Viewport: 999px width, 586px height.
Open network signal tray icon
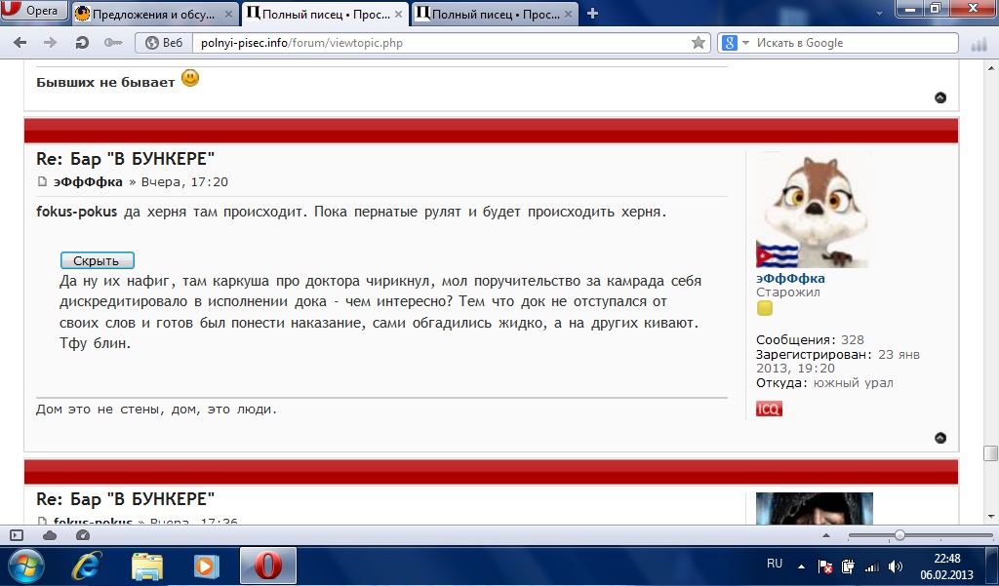871,566
